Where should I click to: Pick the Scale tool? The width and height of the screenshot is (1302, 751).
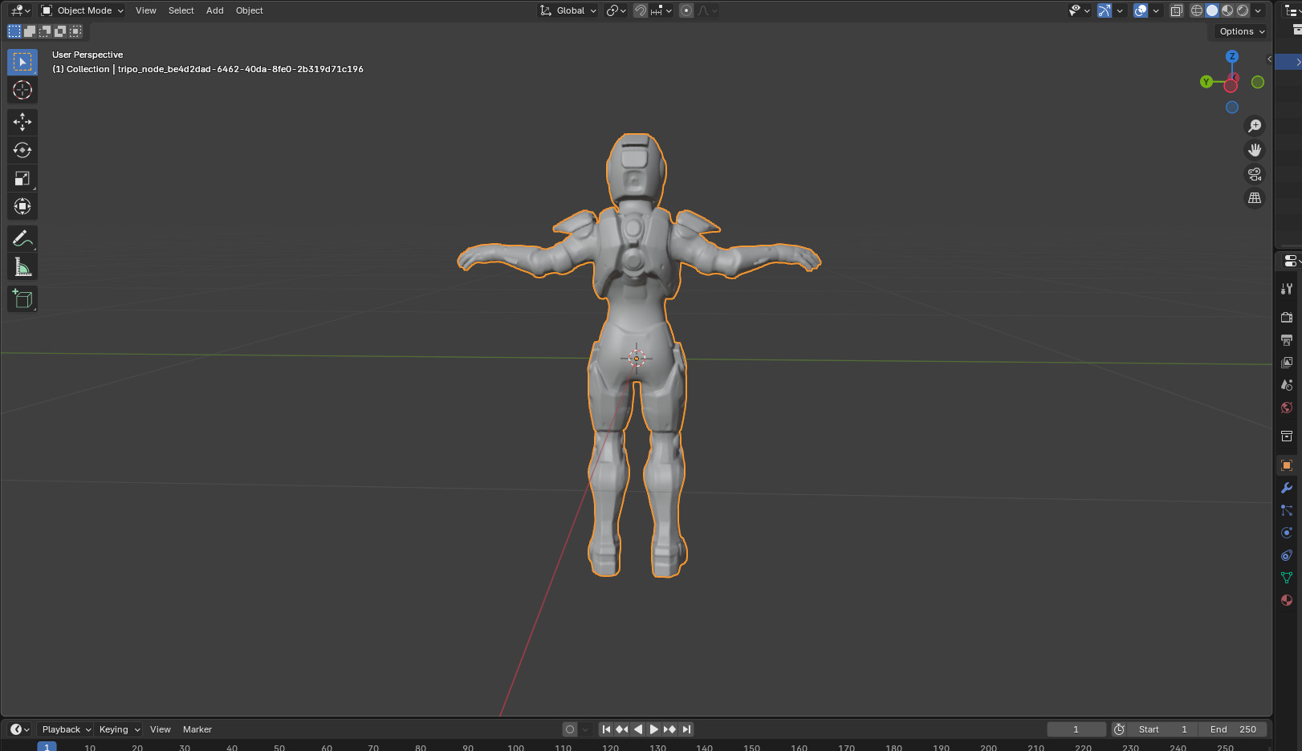(22, 178)
